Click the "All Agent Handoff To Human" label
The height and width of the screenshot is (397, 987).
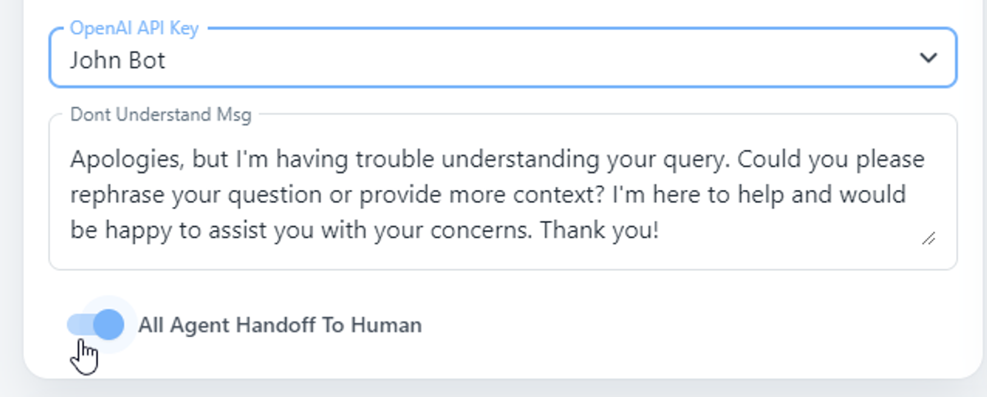point(280,325)
